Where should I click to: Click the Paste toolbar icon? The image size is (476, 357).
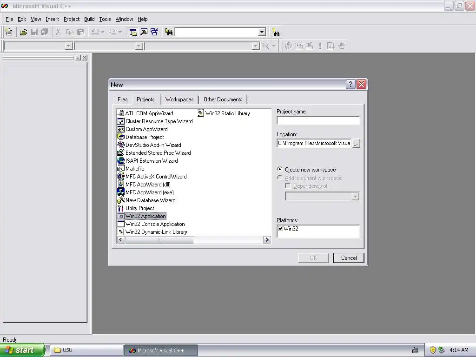80,32
